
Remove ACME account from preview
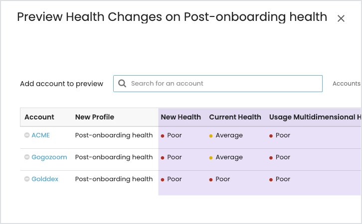click(x=27, y=135)
